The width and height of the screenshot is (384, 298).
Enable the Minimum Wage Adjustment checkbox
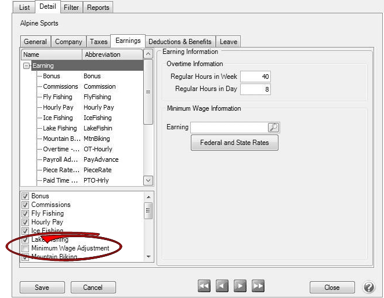click(25, 248)
